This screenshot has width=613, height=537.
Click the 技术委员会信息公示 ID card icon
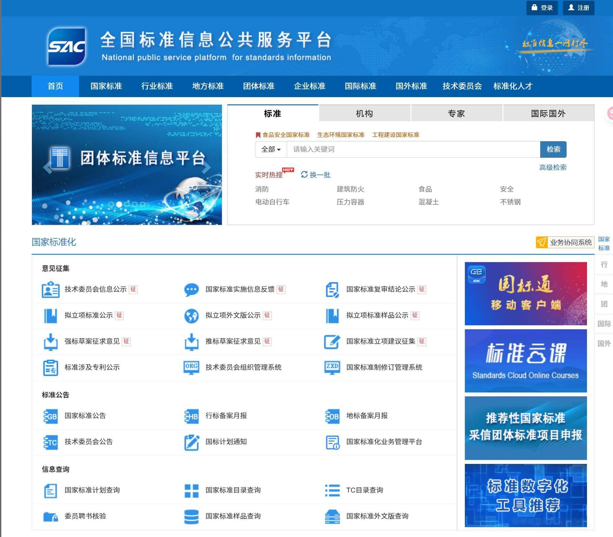(50, 289)
